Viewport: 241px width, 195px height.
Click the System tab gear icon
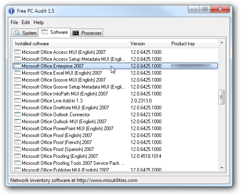(17, 33)
